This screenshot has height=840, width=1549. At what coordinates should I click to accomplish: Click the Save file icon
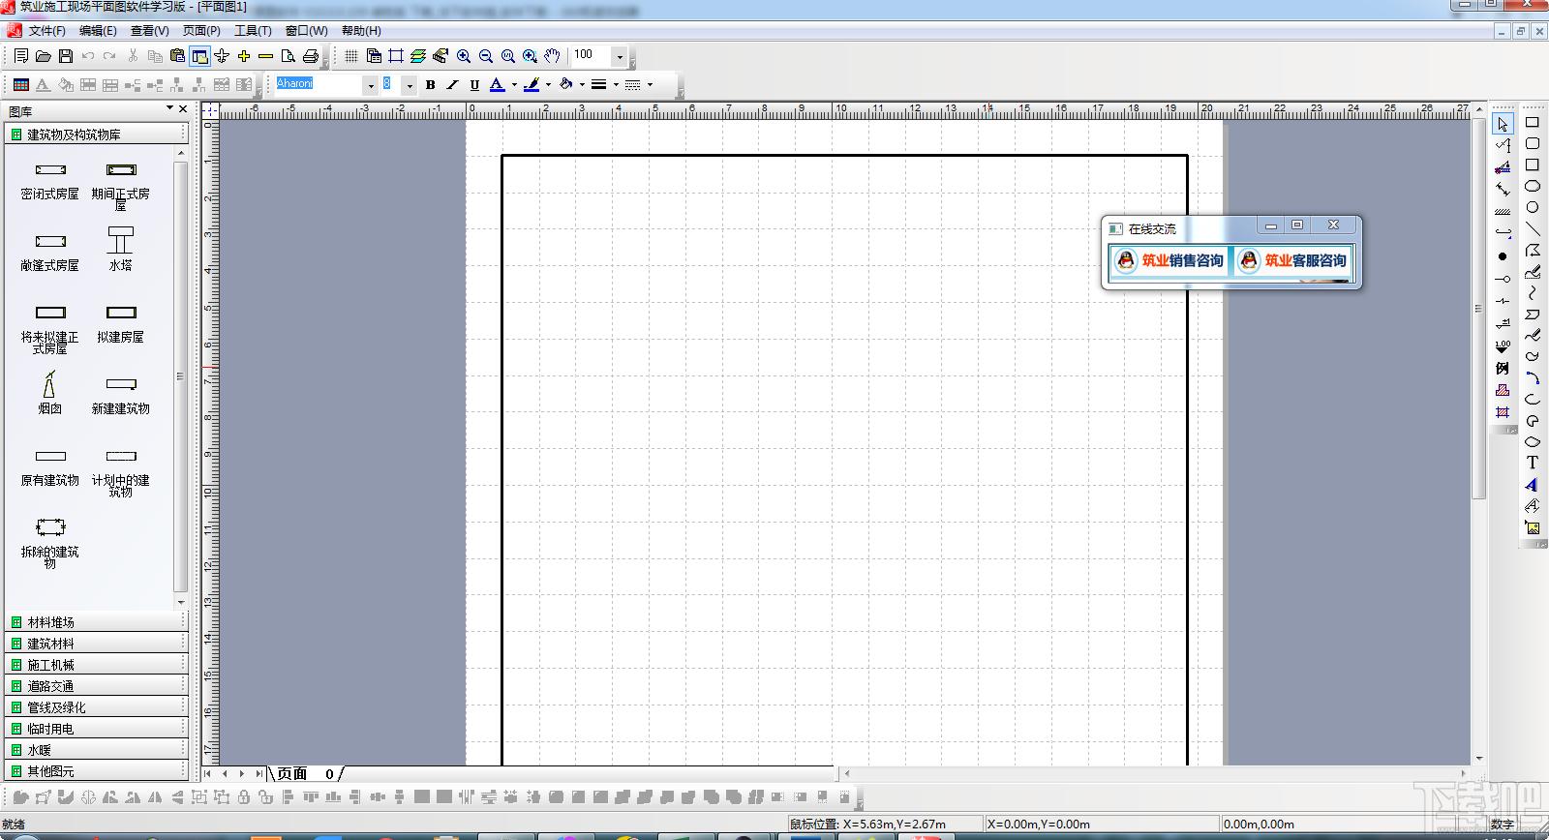tap(66, 56)
